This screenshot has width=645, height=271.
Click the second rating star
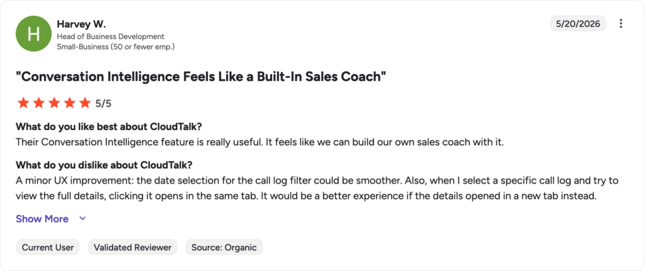pos(38,103)
